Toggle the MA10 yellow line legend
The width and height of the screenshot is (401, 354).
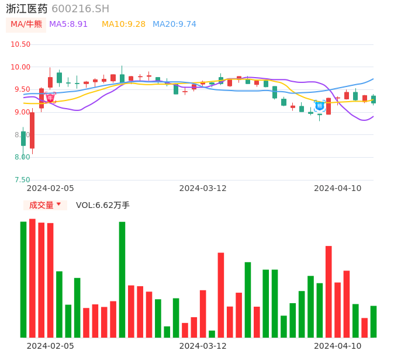tap(123, 24)
